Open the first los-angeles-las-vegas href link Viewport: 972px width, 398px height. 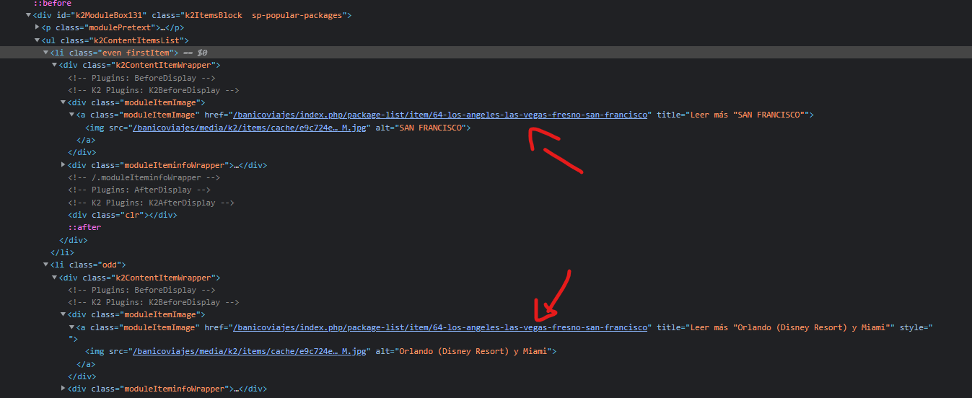(x=439, y=115)
